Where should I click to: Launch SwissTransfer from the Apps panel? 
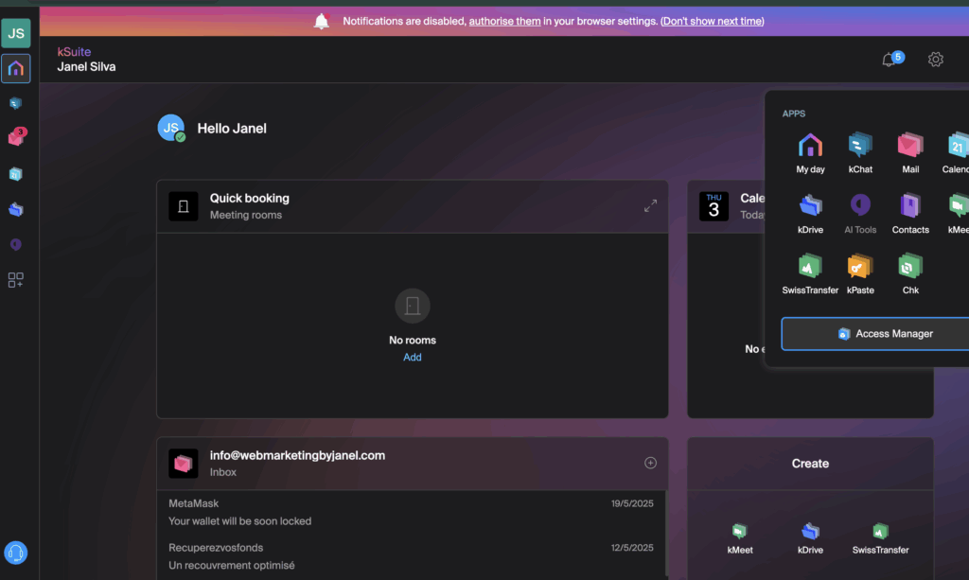810,274
